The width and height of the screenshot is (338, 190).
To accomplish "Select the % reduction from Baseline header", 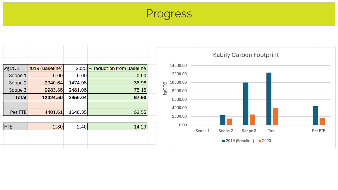I will click(x=117, y=68).
